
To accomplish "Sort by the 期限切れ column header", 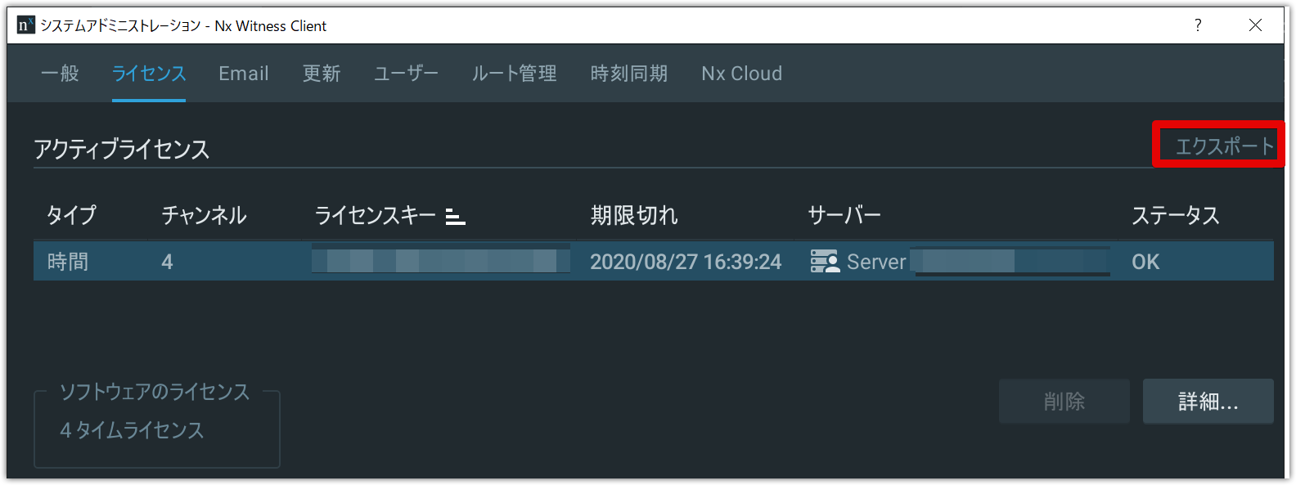I will 634,215.
